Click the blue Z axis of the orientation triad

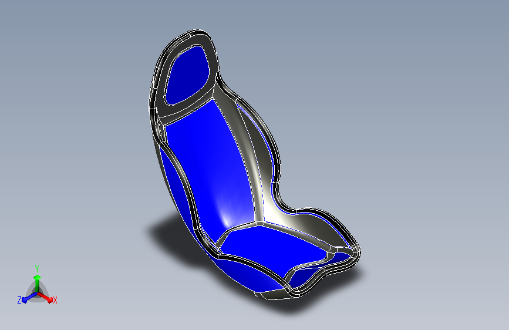pyautogui.click(x=30, y=298)
